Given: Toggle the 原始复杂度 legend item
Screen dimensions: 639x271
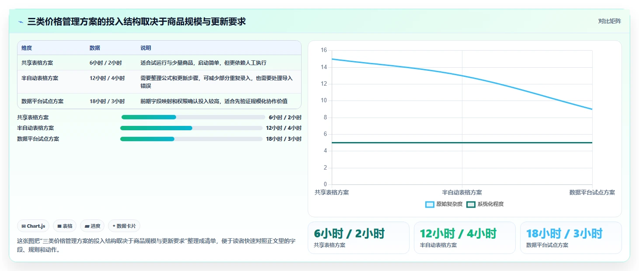Looking at the screenshot, I should [444, 204].
